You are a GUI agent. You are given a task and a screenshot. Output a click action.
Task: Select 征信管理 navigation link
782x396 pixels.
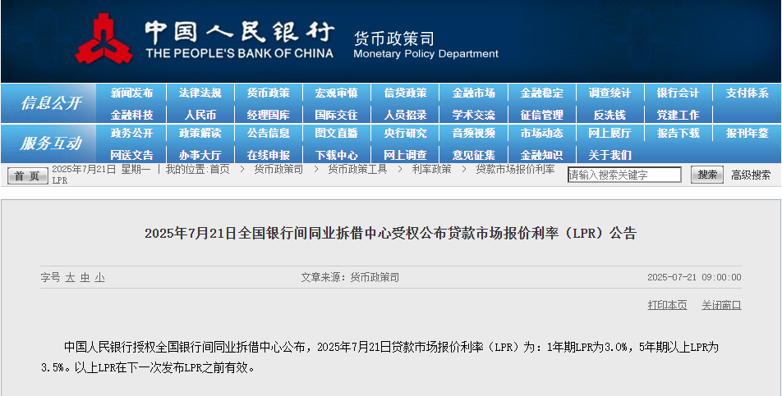coord(542,115)
